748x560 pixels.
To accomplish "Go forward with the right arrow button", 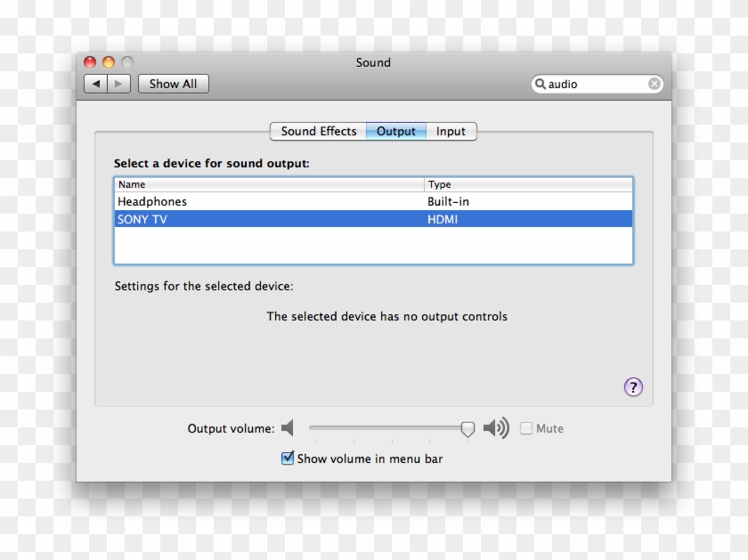I will click(x=118, y=84).
